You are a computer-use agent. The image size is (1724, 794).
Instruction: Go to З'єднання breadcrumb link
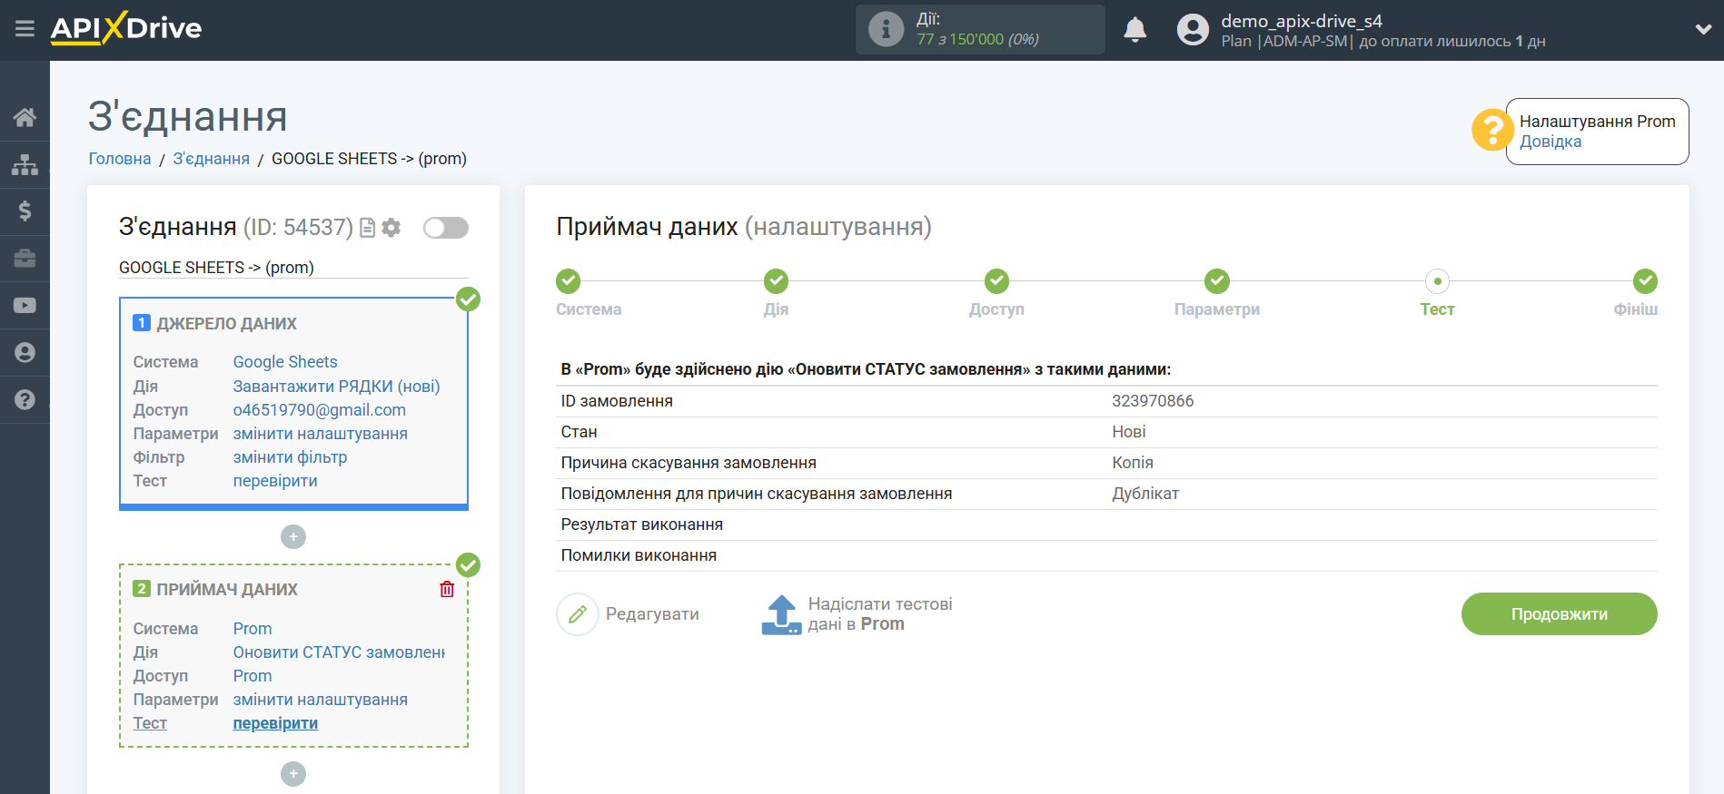coord(212,159)
